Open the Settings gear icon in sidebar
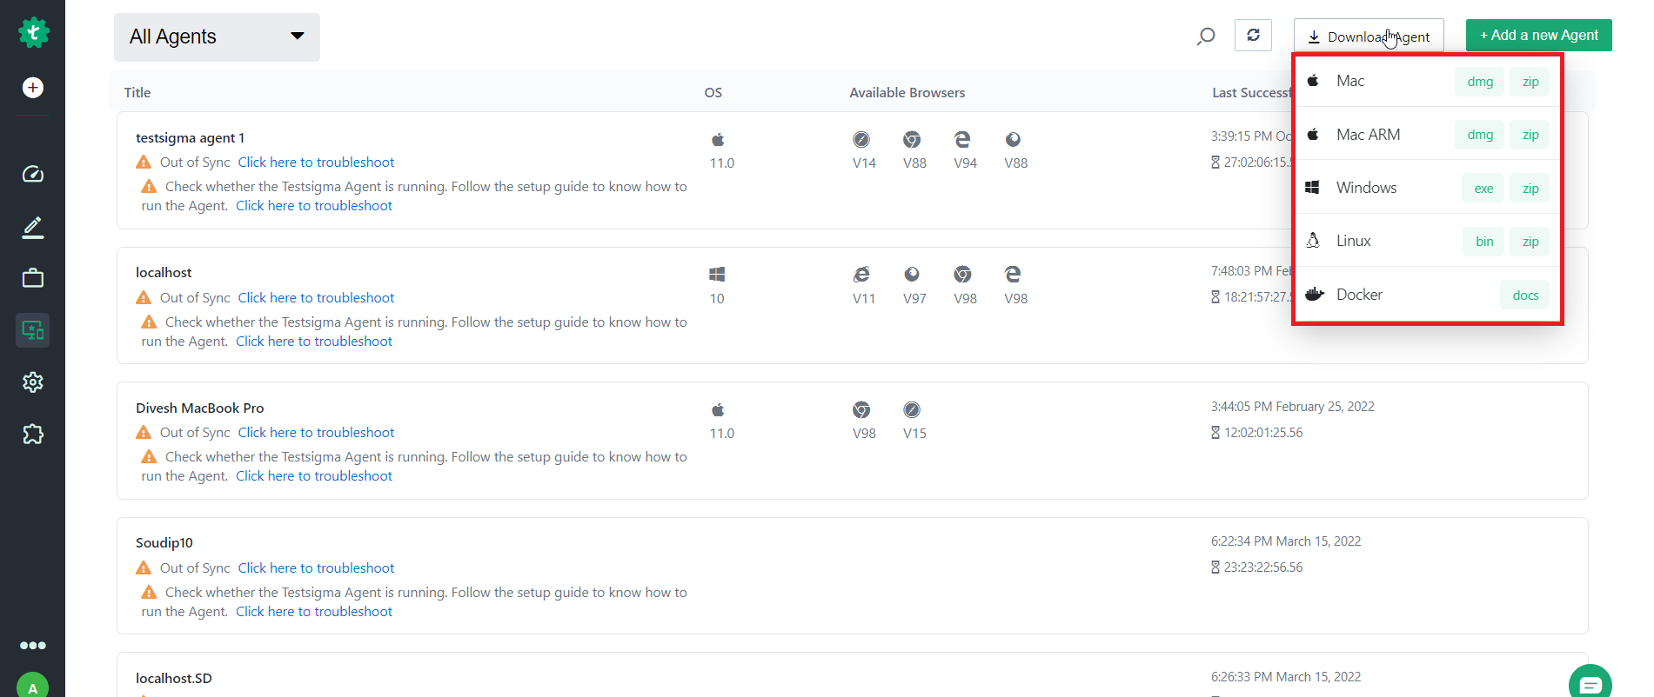1654x697 pixels. (33, 382)
